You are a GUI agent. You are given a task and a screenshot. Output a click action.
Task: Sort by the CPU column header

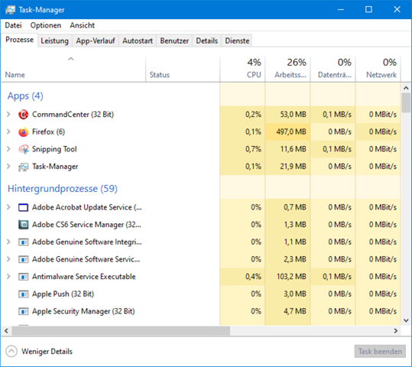(x=242, y=69)
